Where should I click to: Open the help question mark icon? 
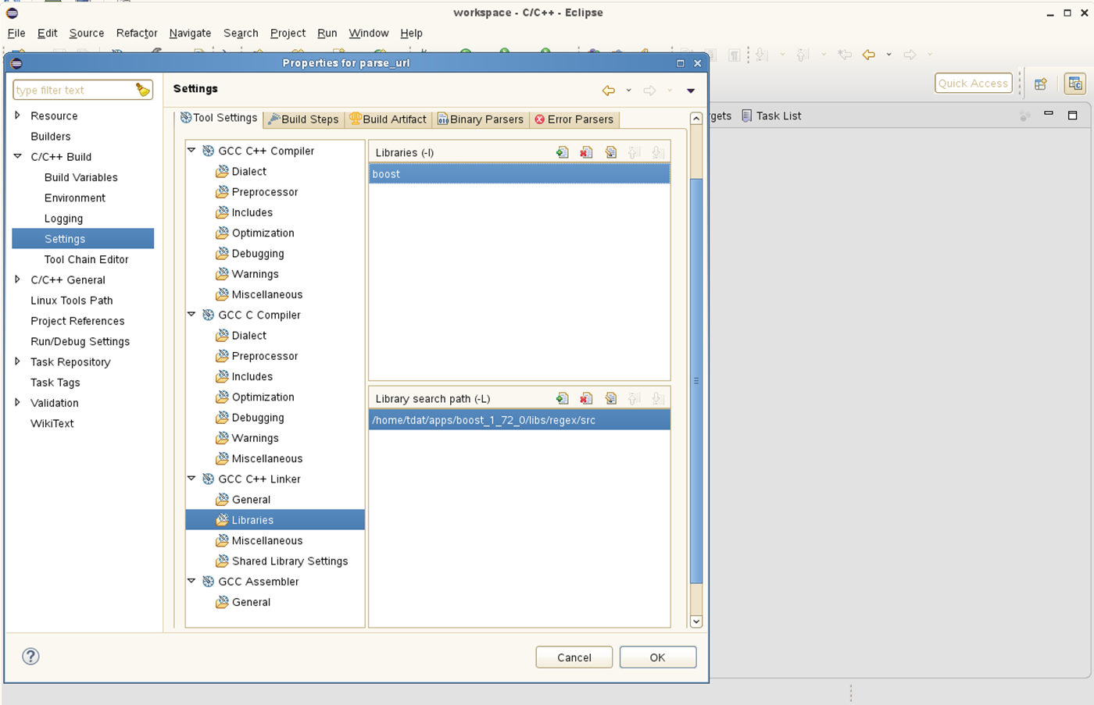pyautogui.click(x=30, y=657)
